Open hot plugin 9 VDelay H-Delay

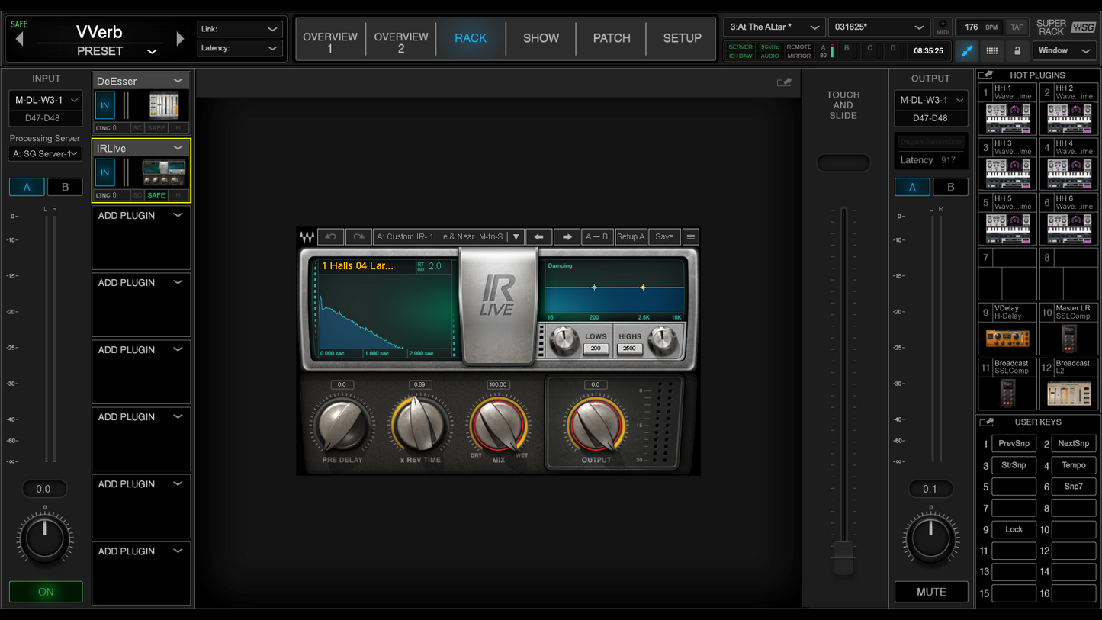pyautogui.click(x=1007, y=337)
